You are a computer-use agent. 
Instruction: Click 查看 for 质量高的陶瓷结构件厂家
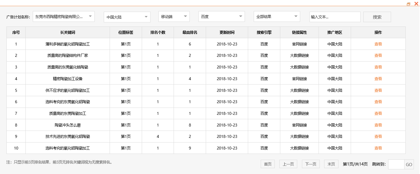click(378, 55)
